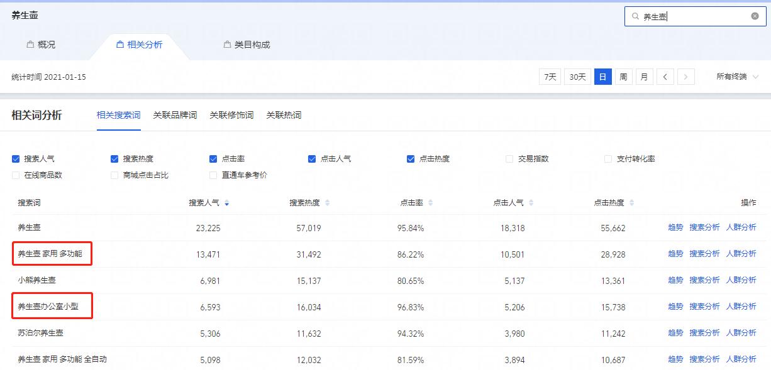
Task: Click the next date arrow
Action: click(x=686, y=77)
